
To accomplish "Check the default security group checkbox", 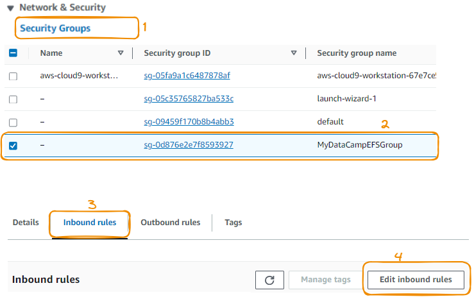I will tap(13, 123).
